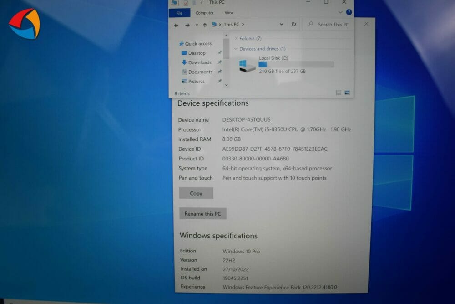
Task: Open the Customize Quick Access Toolbar dropdown
Action: pyautogui.click(x=202, y=3)
